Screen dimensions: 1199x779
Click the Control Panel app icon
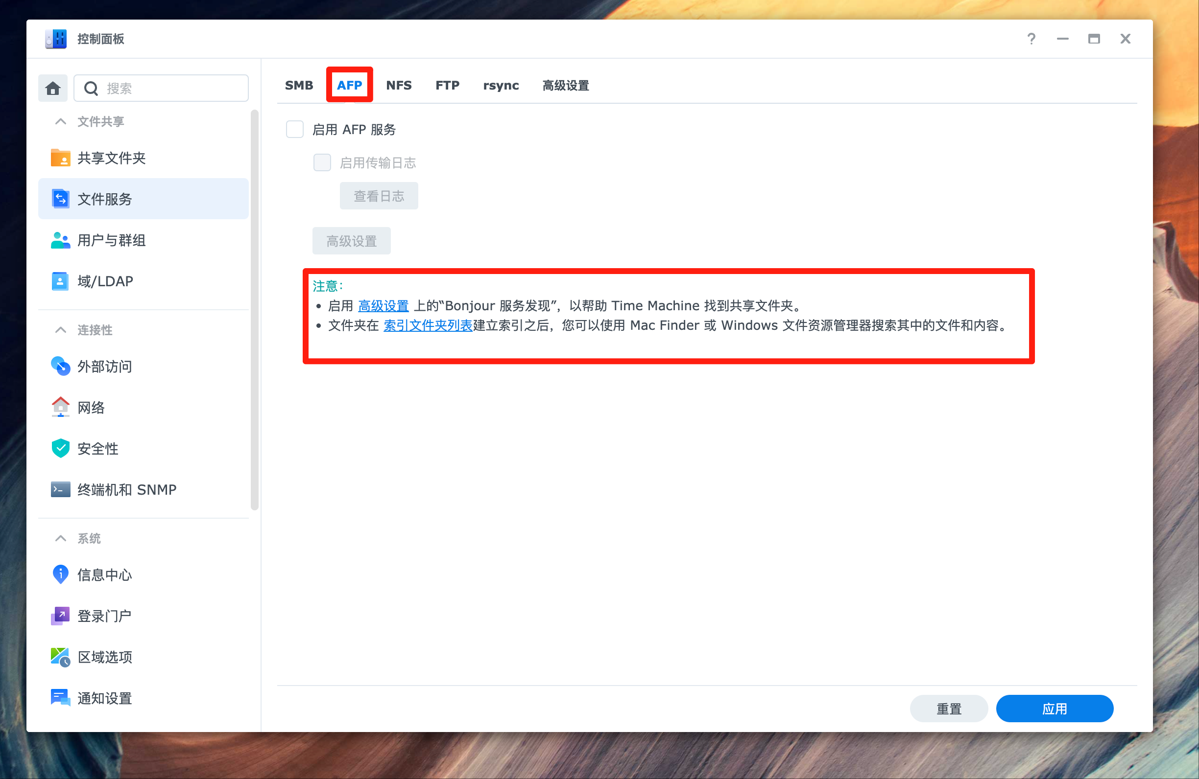(56, 39)
